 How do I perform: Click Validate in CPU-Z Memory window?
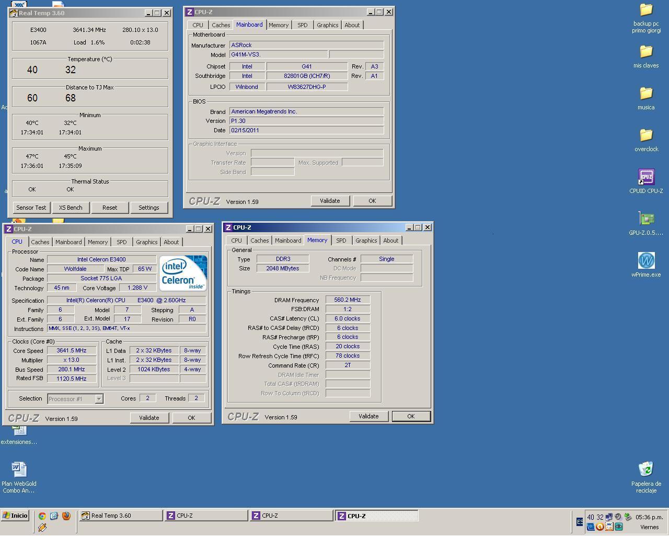(368, 416)
